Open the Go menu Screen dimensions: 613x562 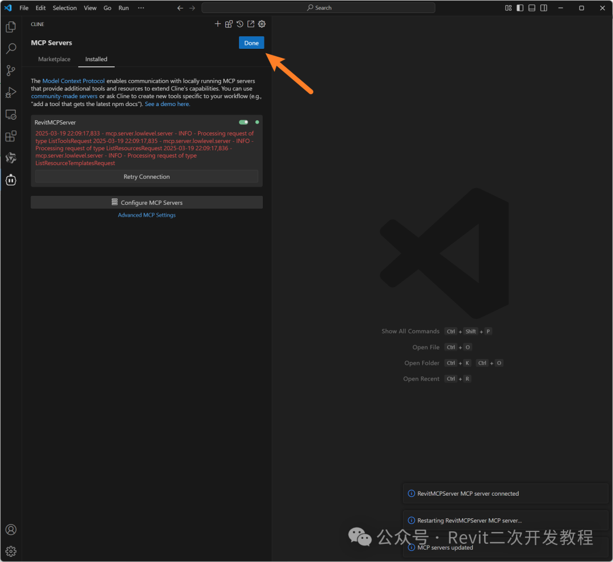[x=107, y=8]
